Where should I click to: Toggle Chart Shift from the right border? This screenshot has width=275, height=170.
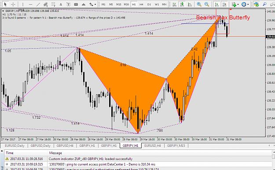pos(224,4)
